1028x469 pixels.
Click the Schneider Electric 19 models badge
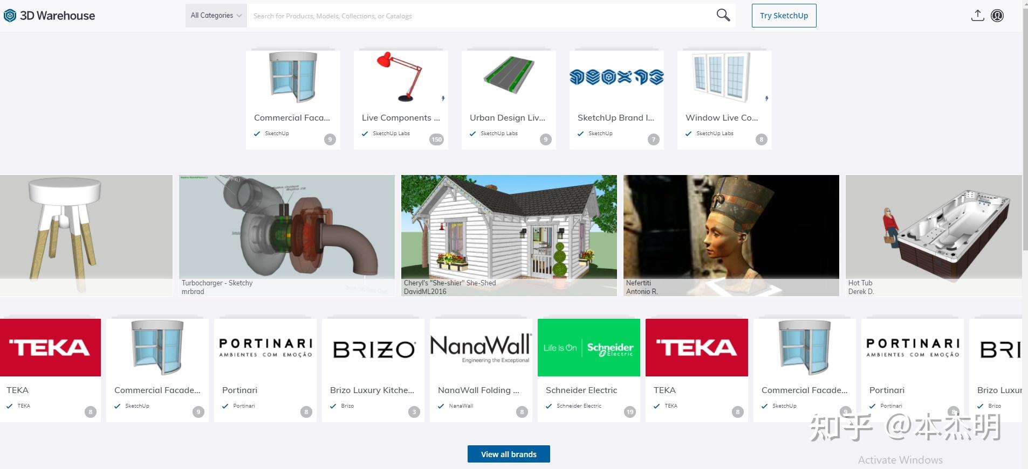tap(629, 412)
